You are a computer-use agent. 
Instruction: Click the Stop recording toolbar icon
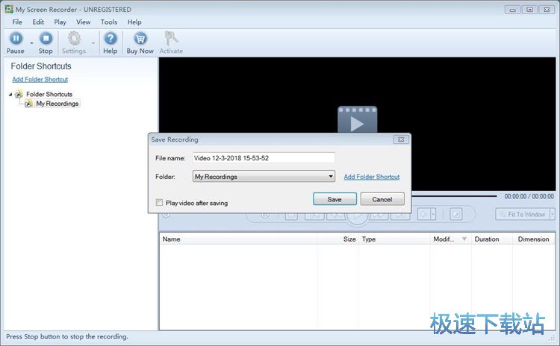(46, 39)
